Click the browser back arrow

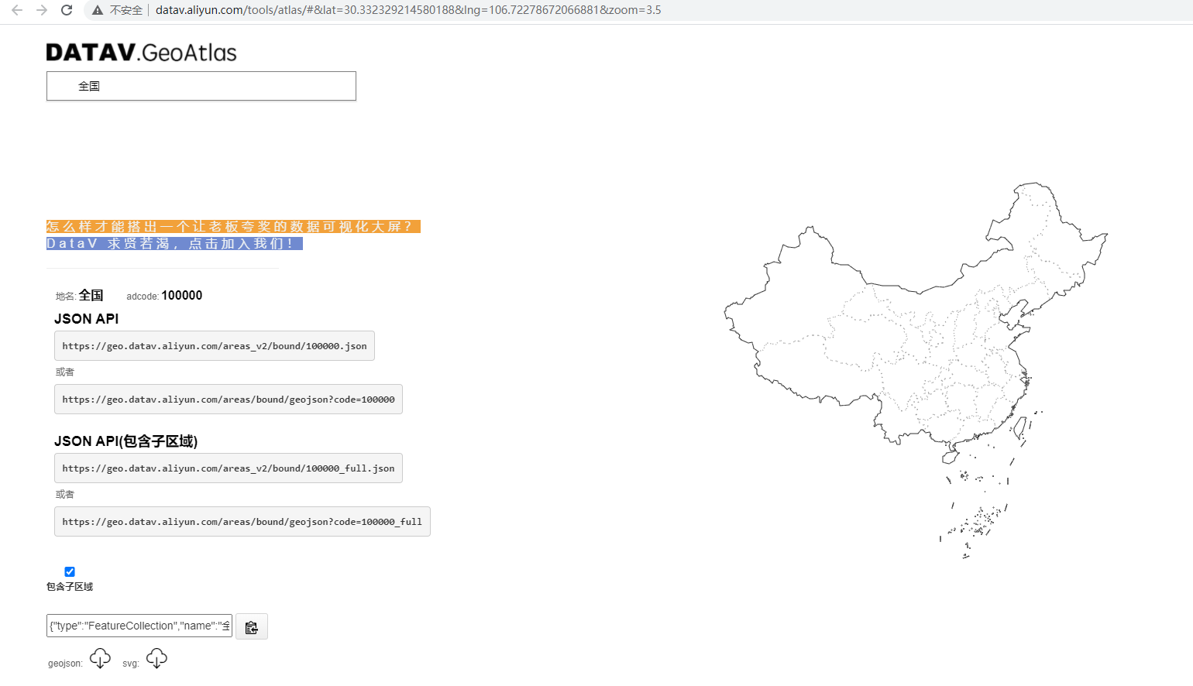pyautogui.click(x=17, y=10)
